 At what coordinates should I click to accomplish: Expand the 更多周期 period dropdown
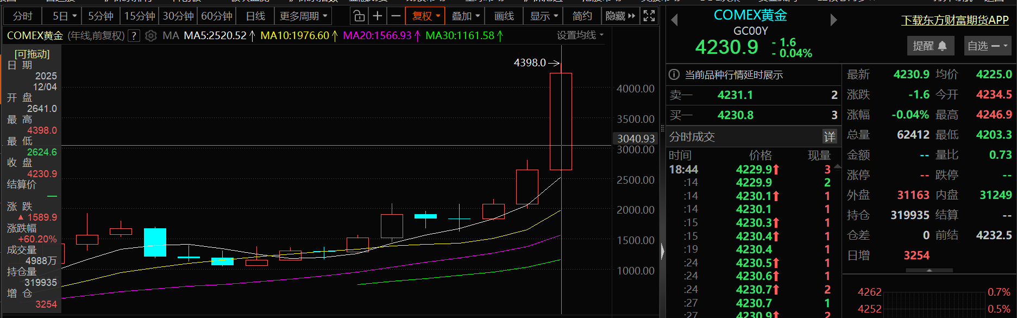[x=303, y=16]
